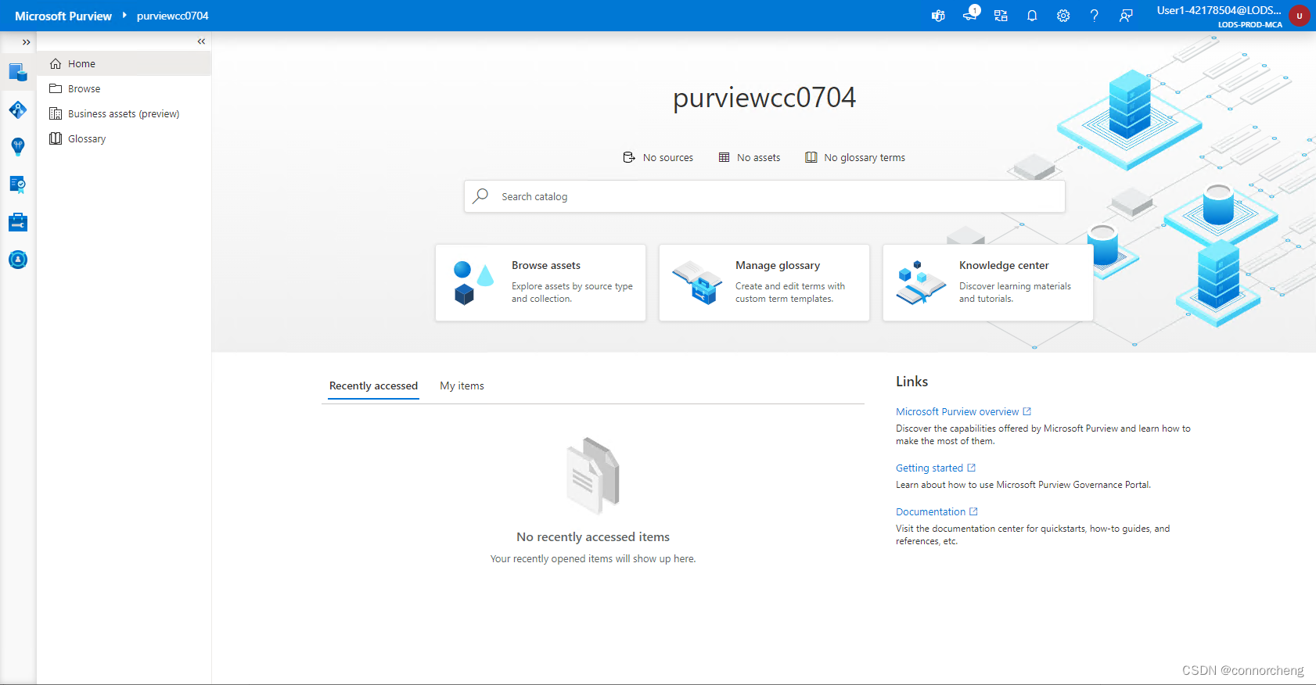Open the Data Policy certificate icon in left rail
Viewport: 1316px width, 685px height.
pyautogui.click(x=18, y=185)
